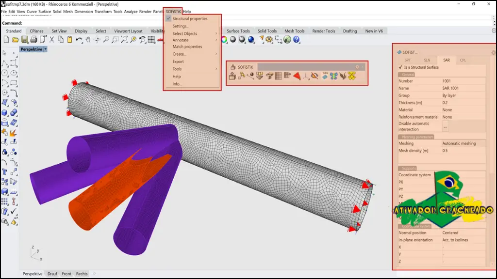Save the model with diskette icon

(24, 40)
